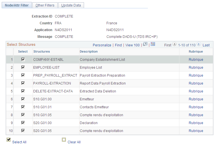Screen dimensions: 216x145
Task: Open the Update Data tab
Action: pyautogui.click(x=71, y=5)
